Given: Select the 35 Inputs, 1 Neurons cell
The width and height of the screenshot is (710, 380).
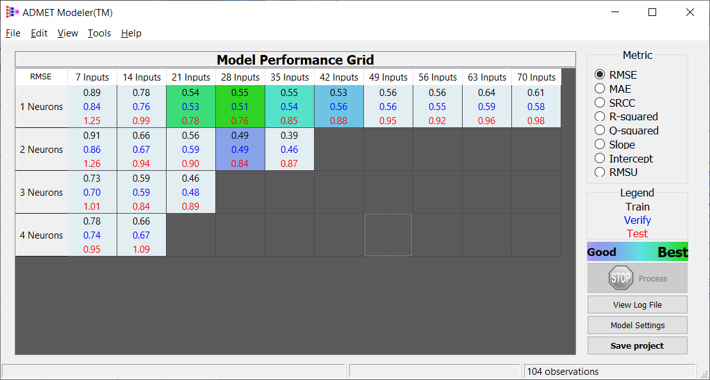Looking at the screenshot, I should 290,107.
